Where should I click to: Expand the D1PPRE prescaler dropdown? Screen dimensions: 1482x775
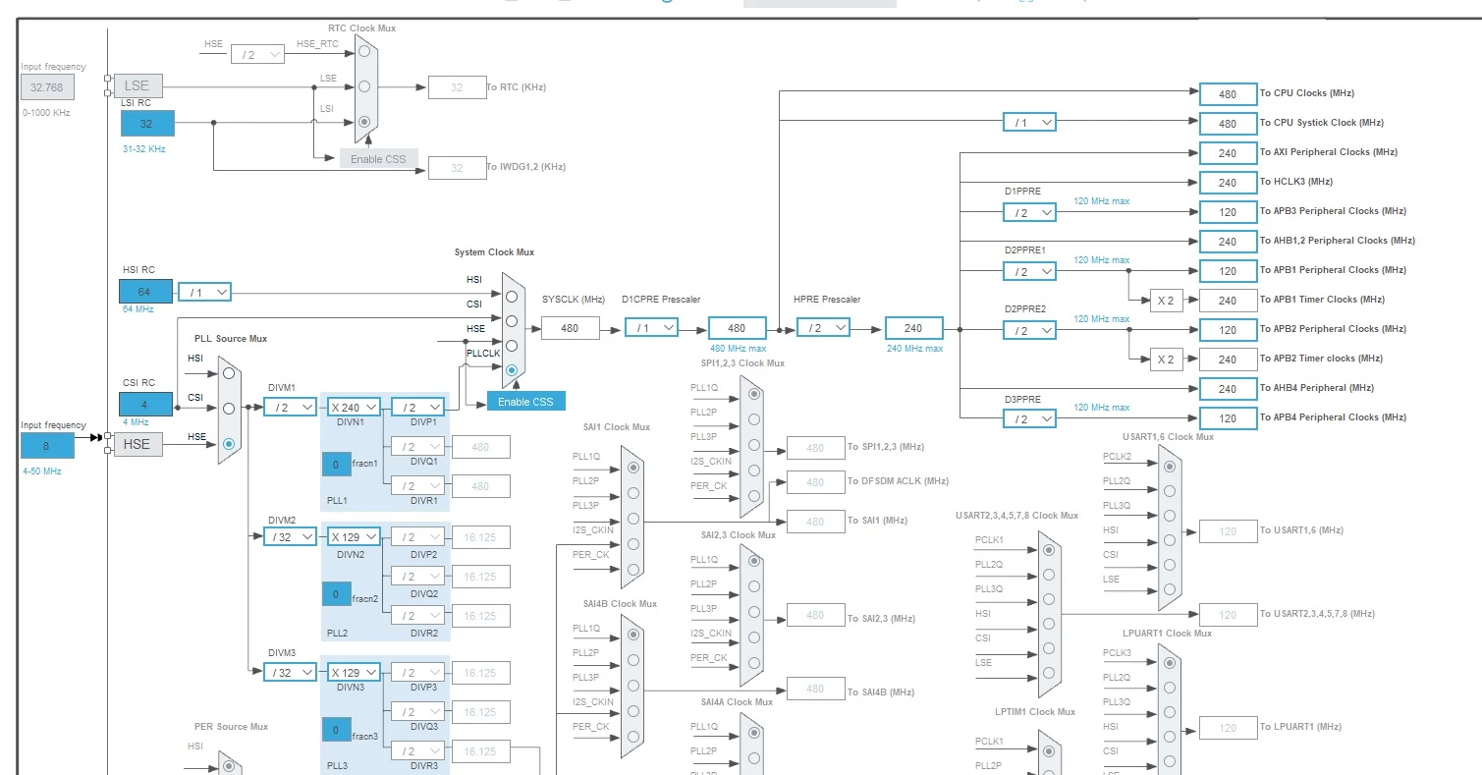click(x=1029, y=212)
